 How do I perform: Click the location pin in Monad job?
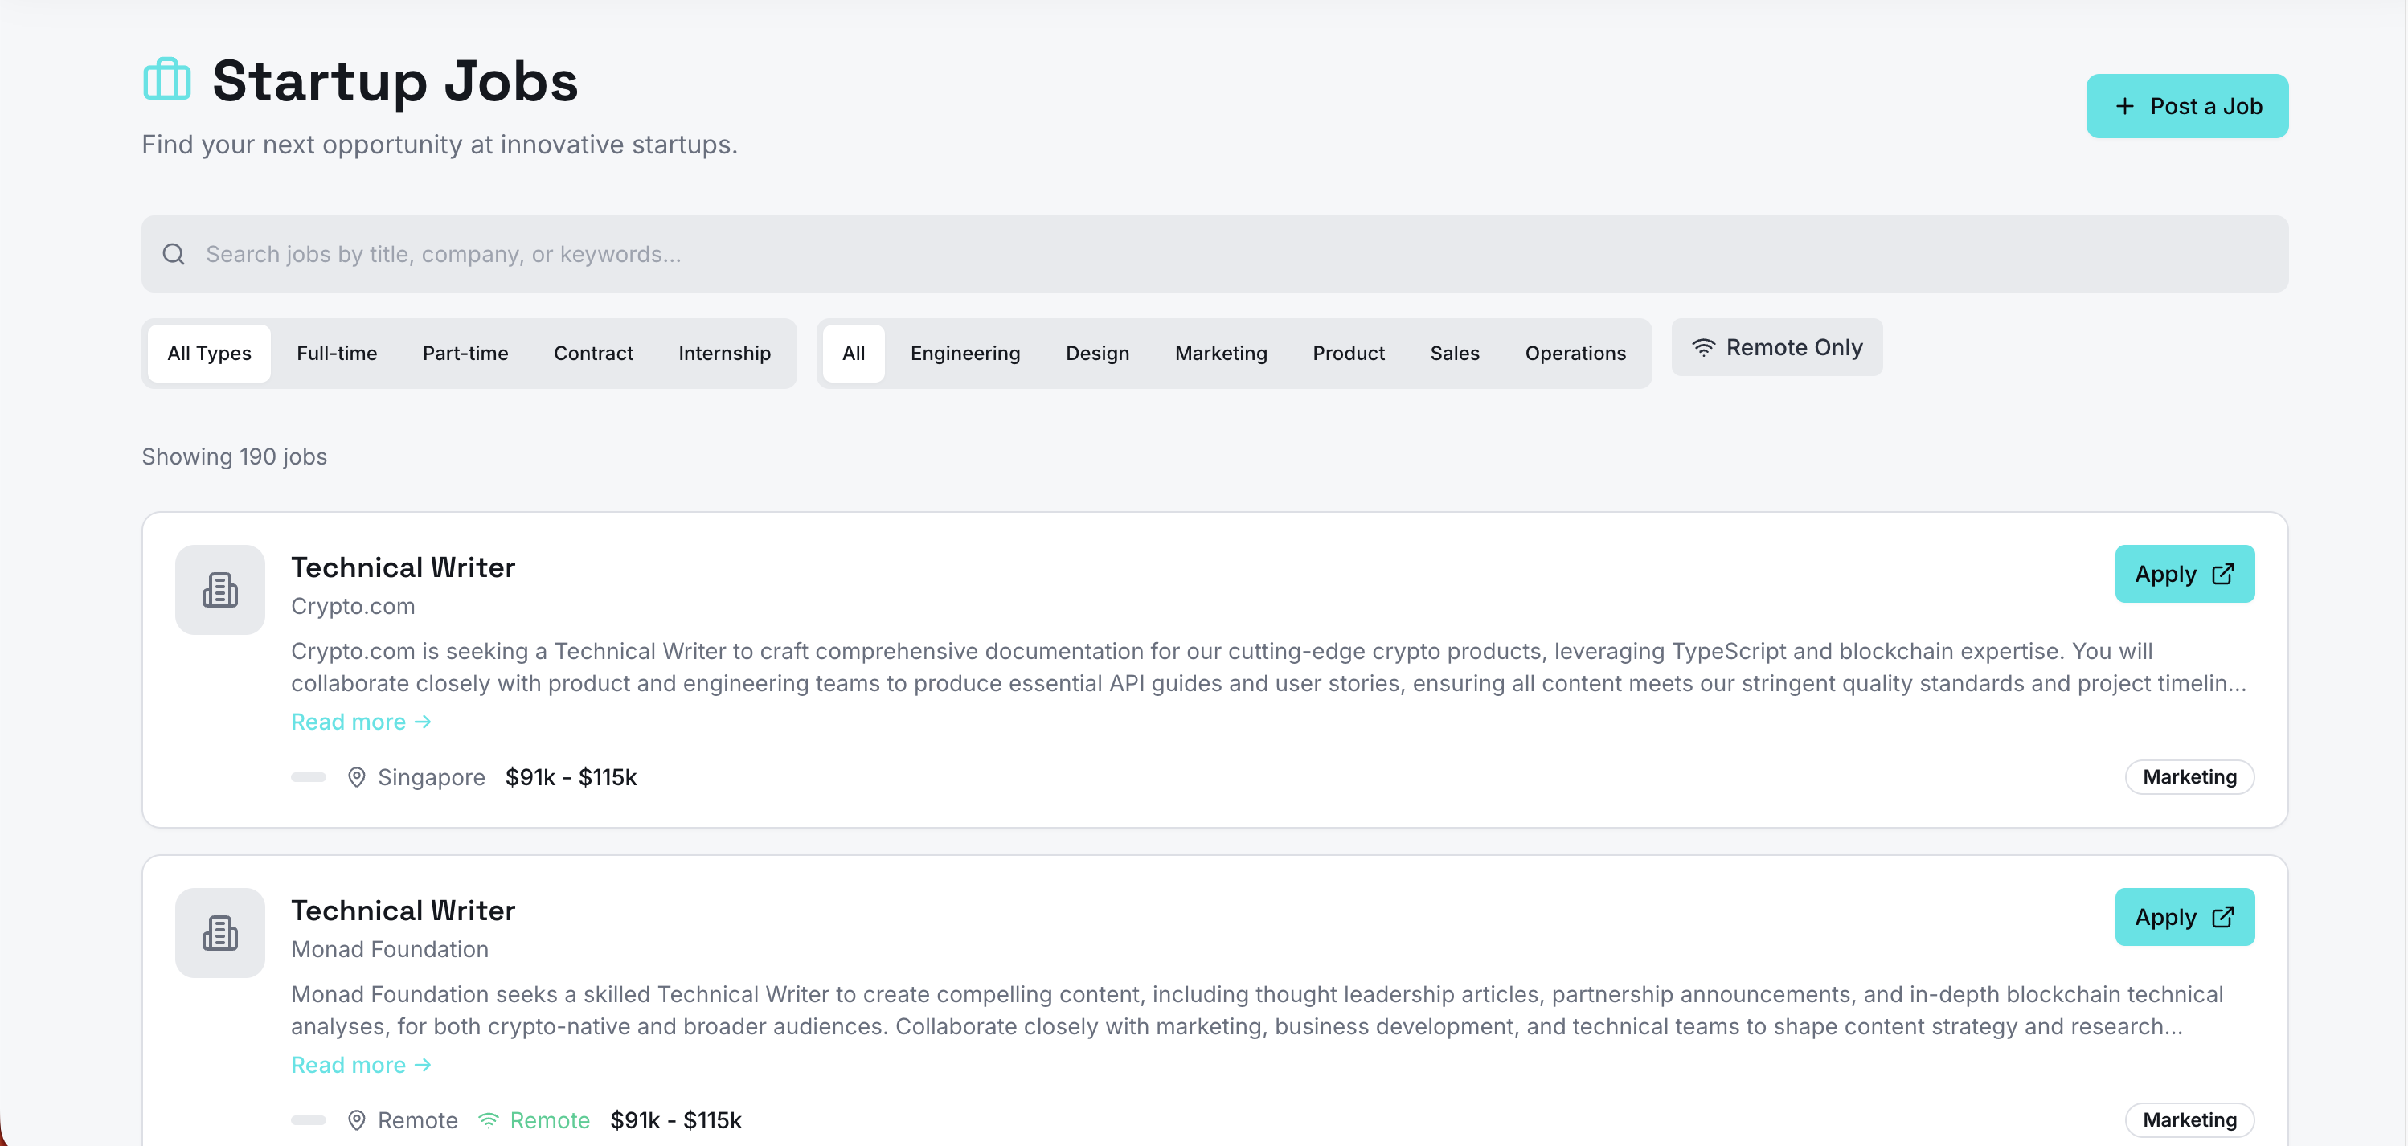(x=356, y=1119)
